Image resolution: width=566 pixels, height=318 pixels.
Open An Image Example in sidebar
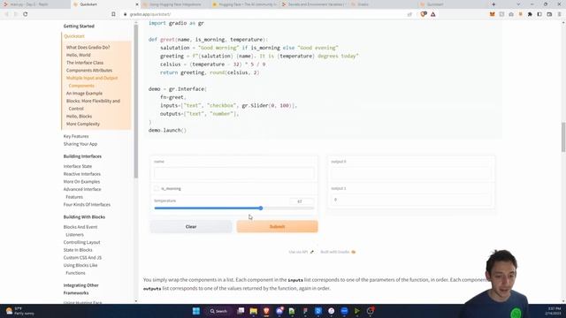click(x=84, y=94)
